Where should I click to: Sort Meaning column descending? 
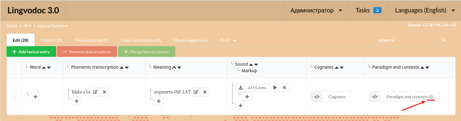click(x=179, y=67)
